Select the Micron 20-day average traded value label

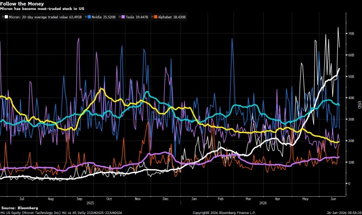point(45,17)
